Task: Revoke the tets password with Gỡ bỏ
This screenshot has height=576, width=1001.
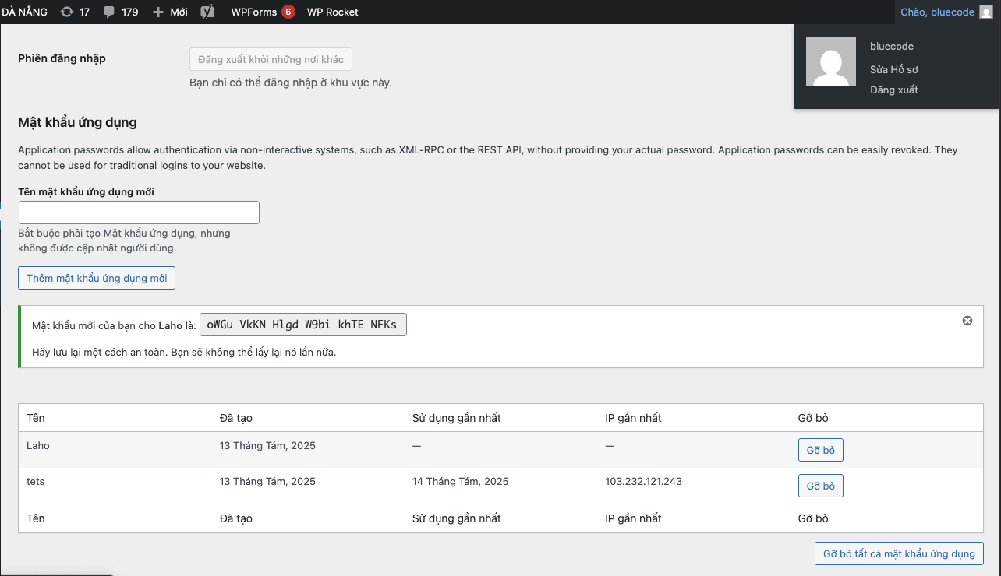Action: point(821,486)
